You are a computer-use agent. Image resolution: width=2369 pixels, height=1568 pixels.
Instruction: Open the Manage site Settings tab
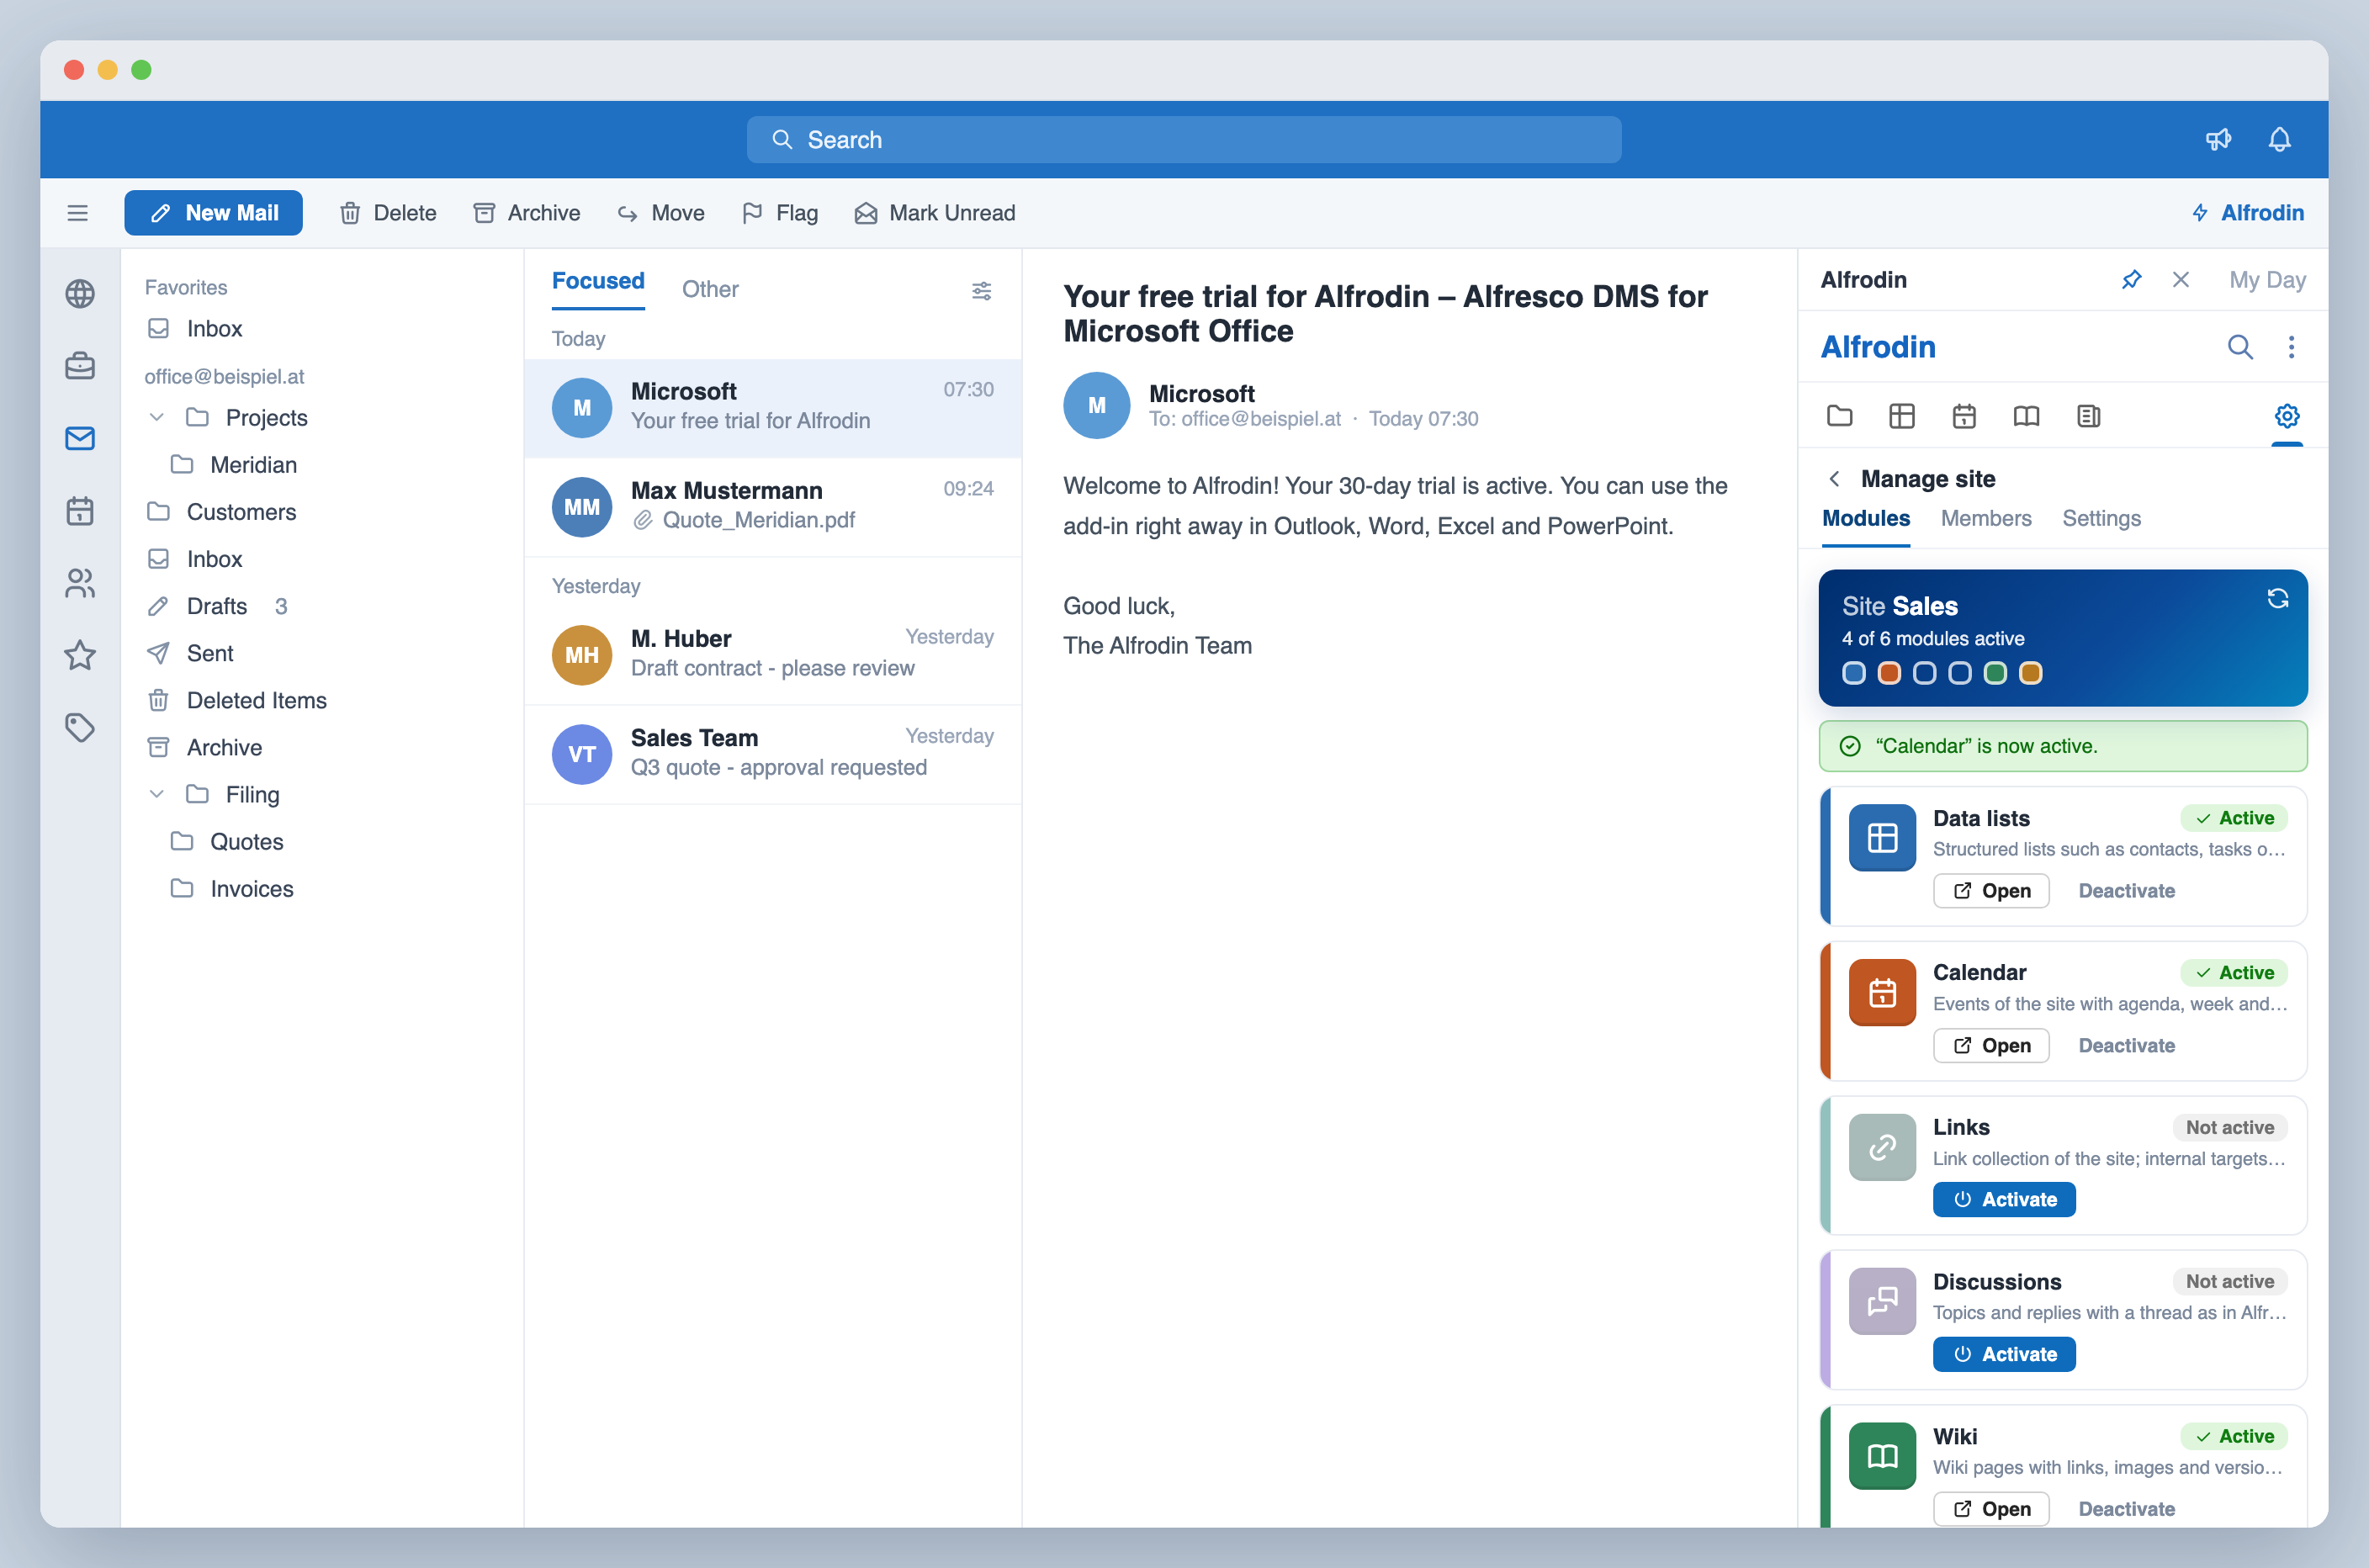(x=2101, y=519)
